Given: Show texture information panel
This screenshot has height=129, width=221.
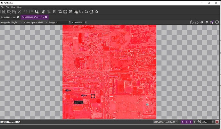Looking at the screenshot, I should 217,22.
